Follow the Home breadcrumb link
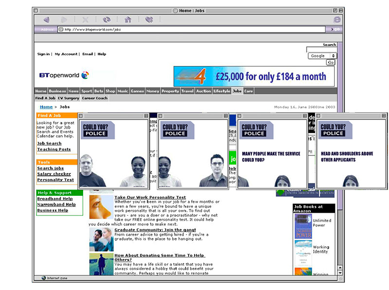389x290 pixels. tap(46, 107)
